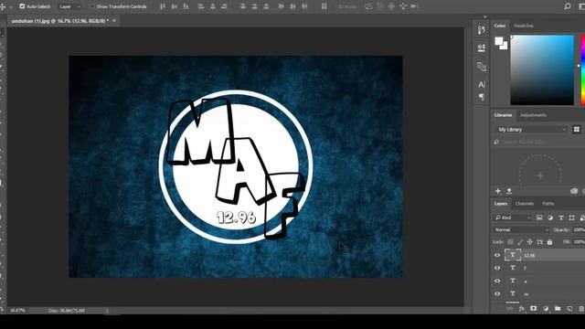Toggle Show Transform Controls checkbox
Screen dimensions: 585x329
(x=91, y=6)
